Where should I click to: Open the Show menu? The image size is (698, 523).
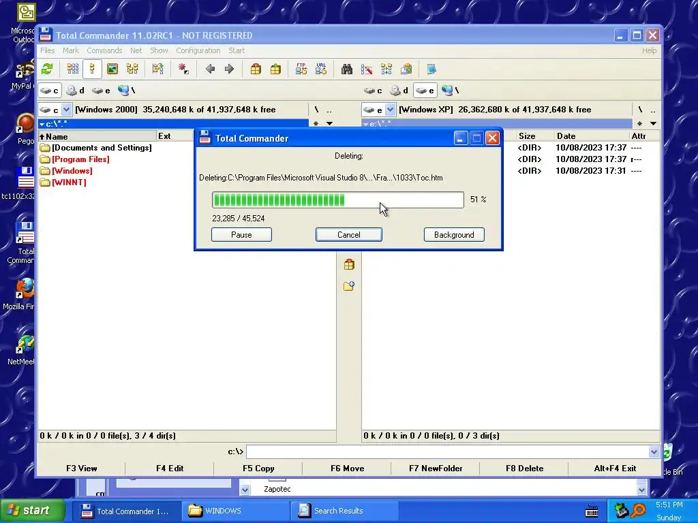pyautogui.click(x=159, y=50)
